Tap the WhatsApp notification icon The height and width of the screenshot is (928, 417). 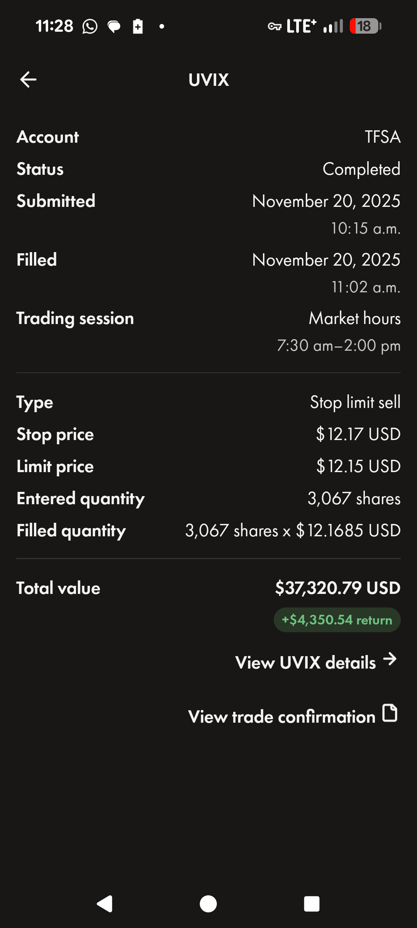click(90, 27)
